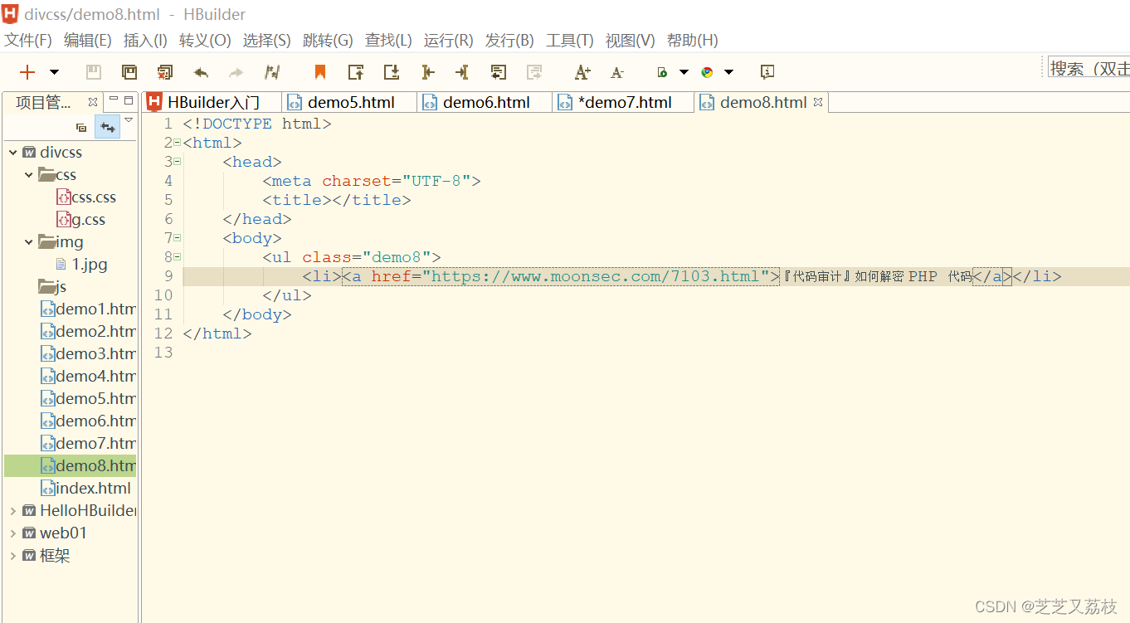Click the orange Bookmark icon

pos(320,72)
